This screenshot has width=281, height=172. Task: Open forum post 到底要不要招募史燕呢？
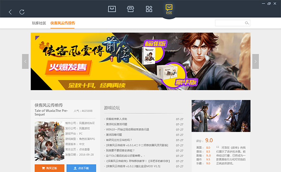tap(120, 150)
